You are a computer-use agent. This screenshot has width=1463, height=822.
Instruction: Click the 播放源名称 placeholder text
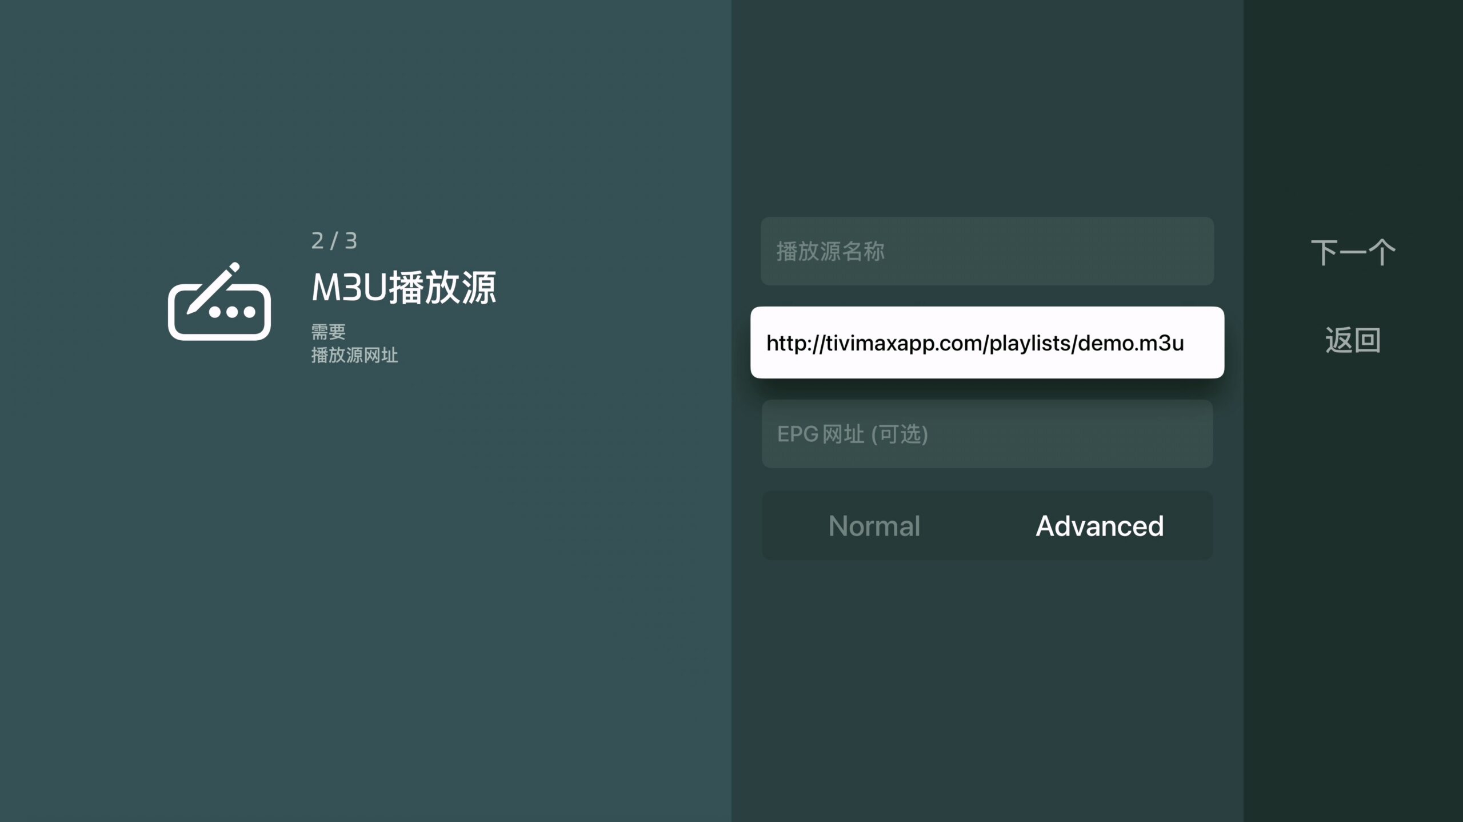[x=830, y=251]
